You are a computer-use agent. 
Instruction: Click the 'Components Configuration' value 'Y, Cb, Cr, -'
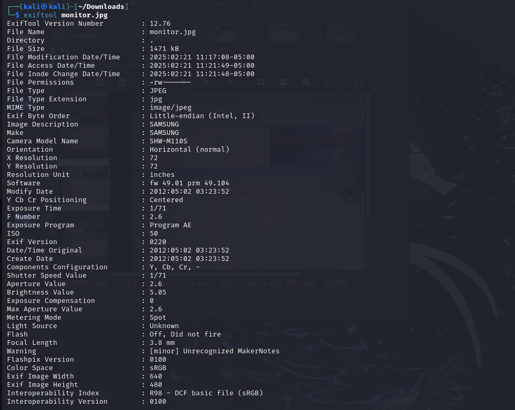click(175, 267)
